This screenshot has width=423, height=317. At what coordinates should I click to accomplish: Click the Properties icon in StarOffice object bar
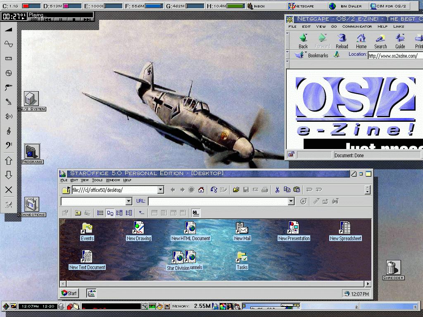[65, 213]
